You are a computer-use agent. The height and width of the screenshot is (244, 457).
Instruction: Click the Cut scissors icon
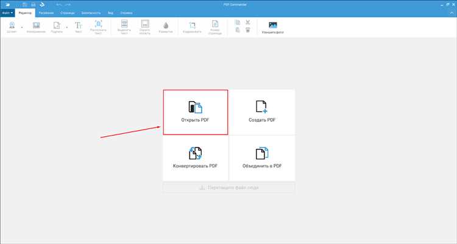[x=248, y=23]
